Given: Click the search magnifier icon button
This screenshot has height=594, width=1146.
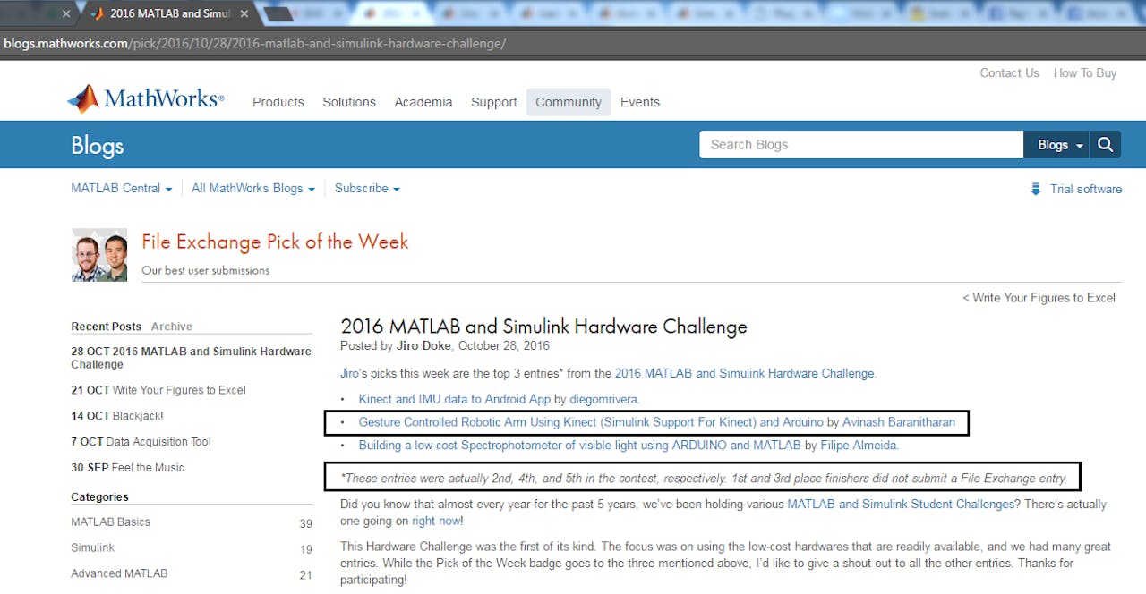Looking at the screenshot, I should 1106,145.
